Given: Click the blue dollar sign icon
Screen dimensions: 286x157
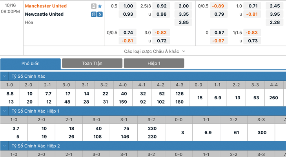Looking at the screenshot, I should point(100,14).
